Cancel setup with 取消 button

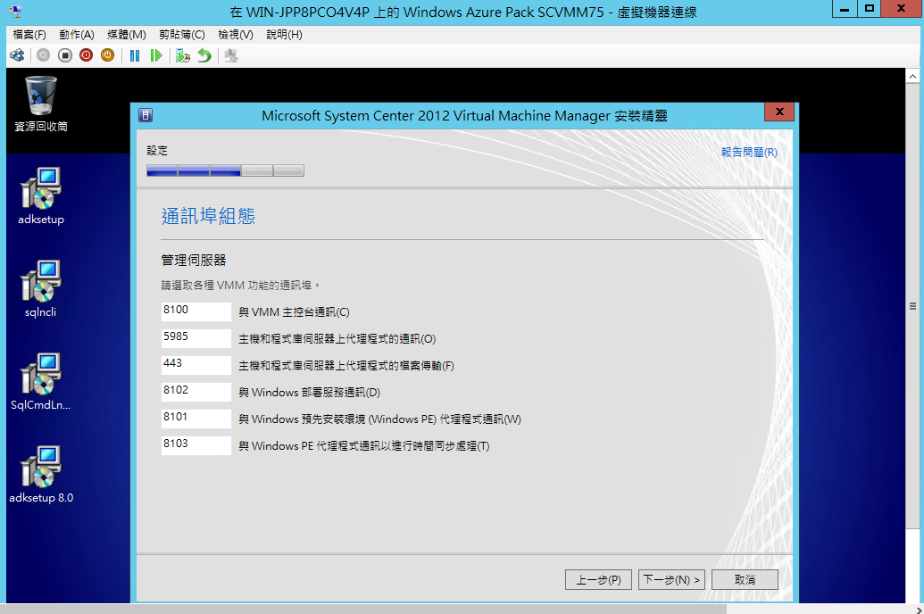[745, 580]
